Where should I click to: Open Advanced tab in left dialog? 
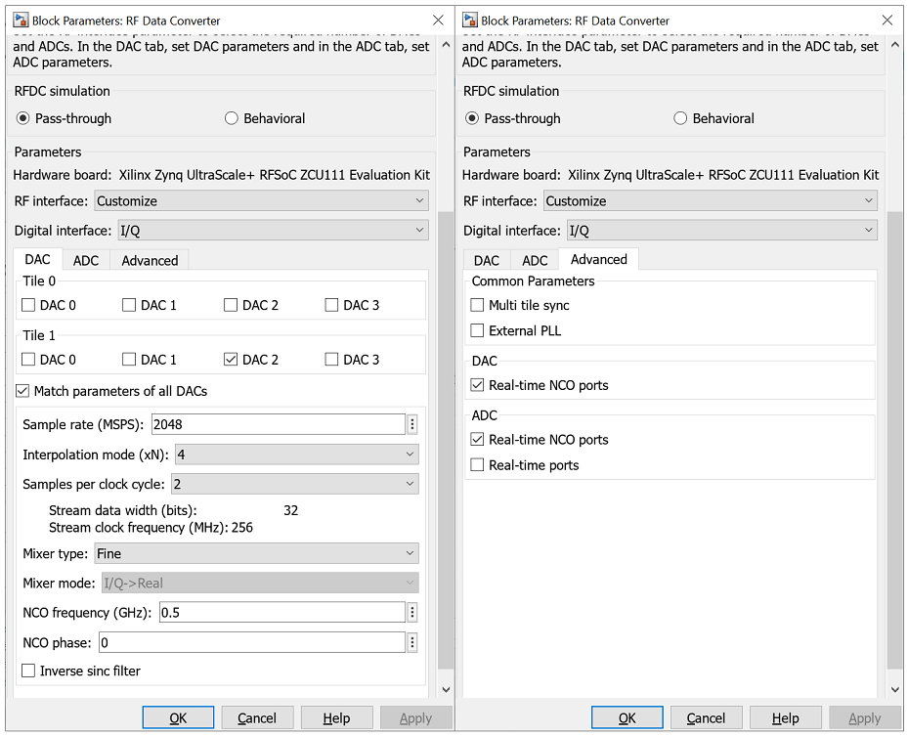150,260
